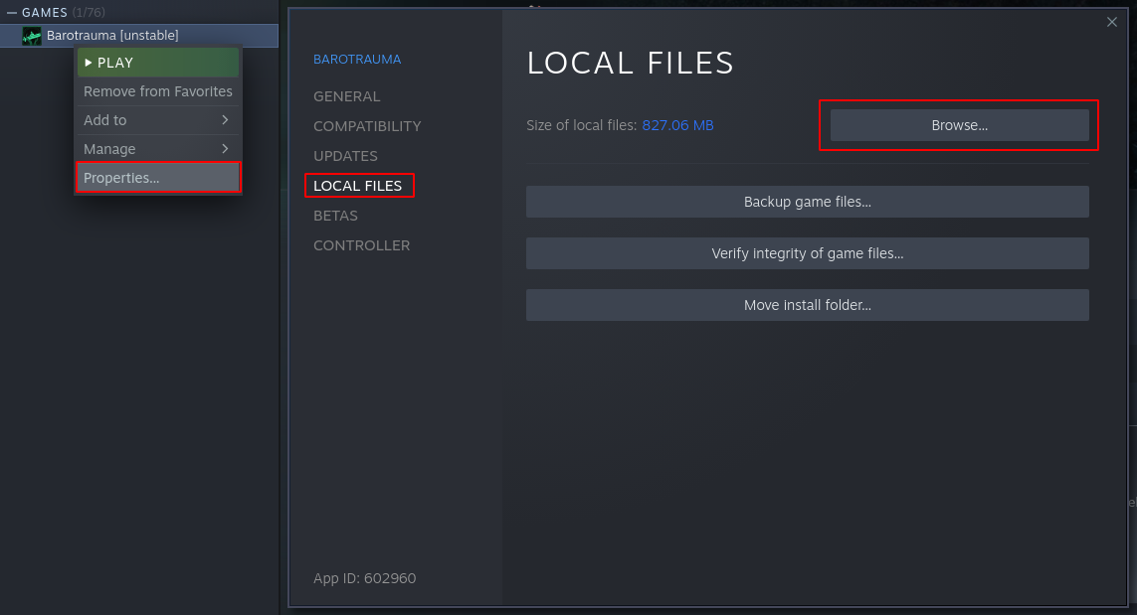
Task: Click the 'Size of local files:' label
Action: (x=582, y=125)
